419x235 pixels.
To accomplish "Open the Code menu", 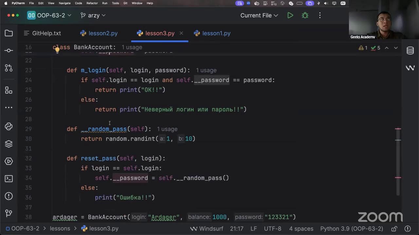I will (x=79, y=3).
